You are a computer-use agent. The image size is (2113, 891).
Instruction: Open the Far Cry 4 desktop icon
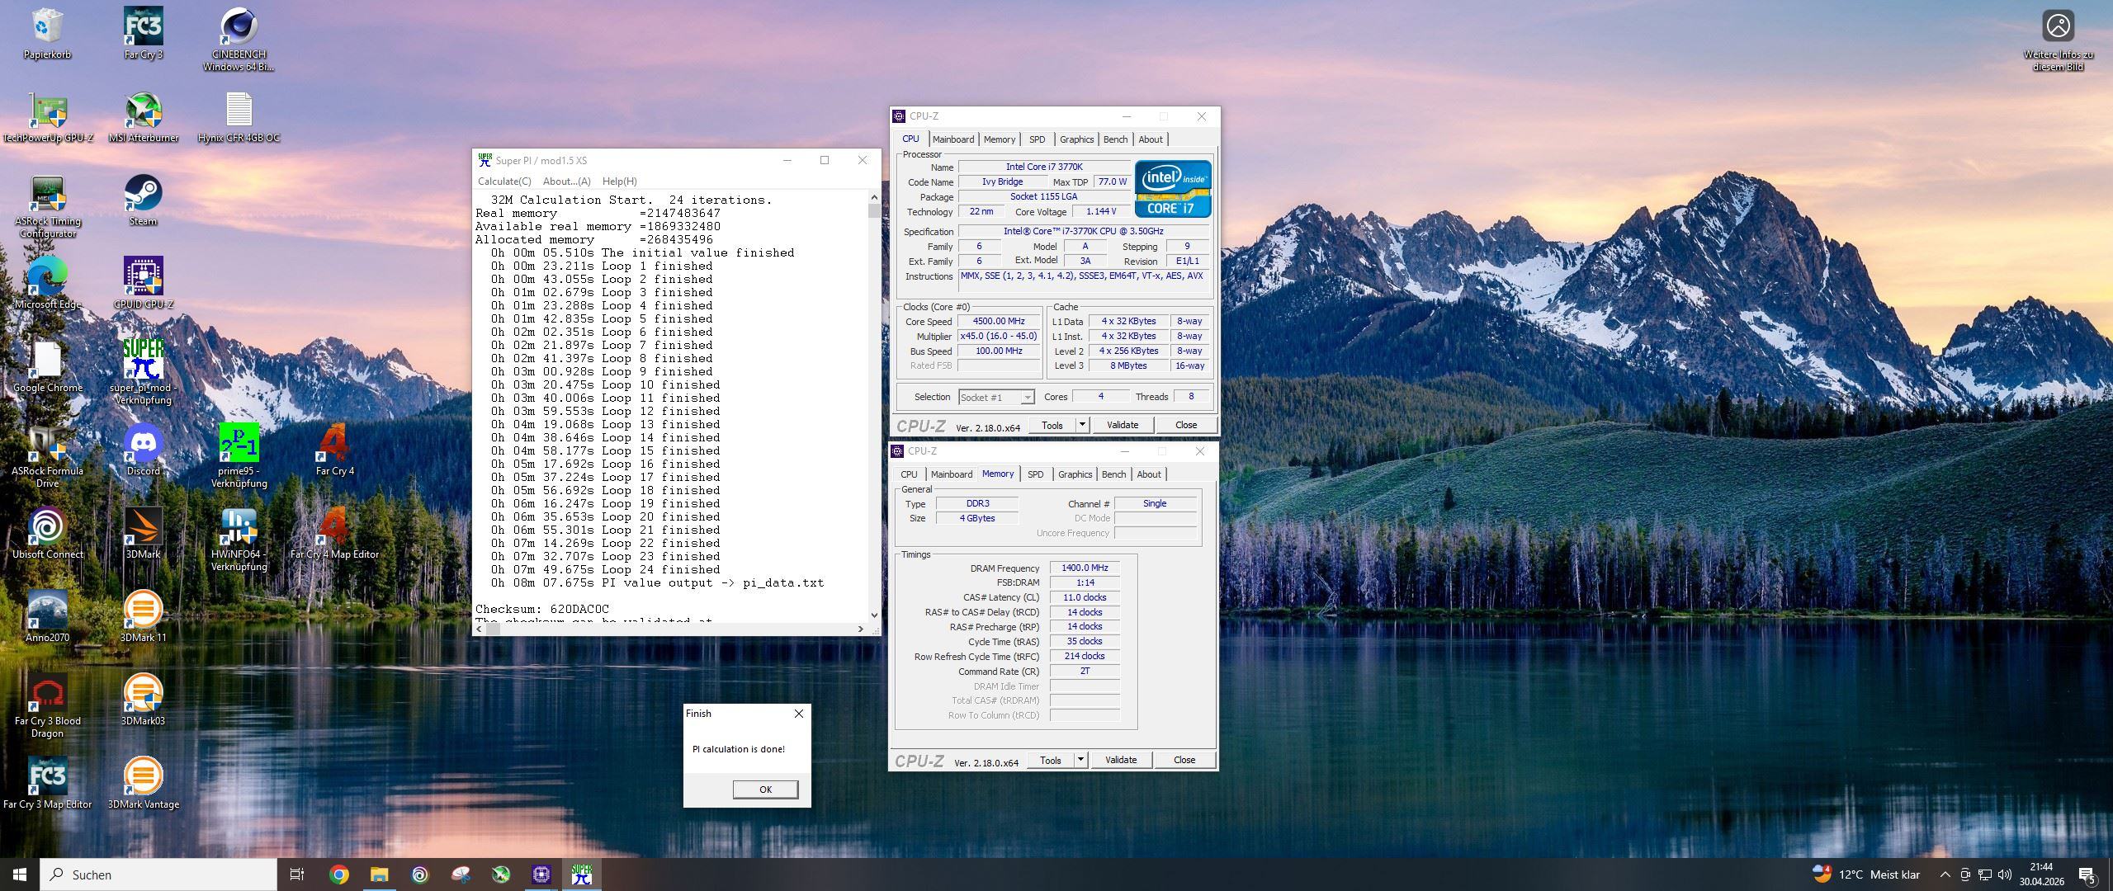click(334, 450)
